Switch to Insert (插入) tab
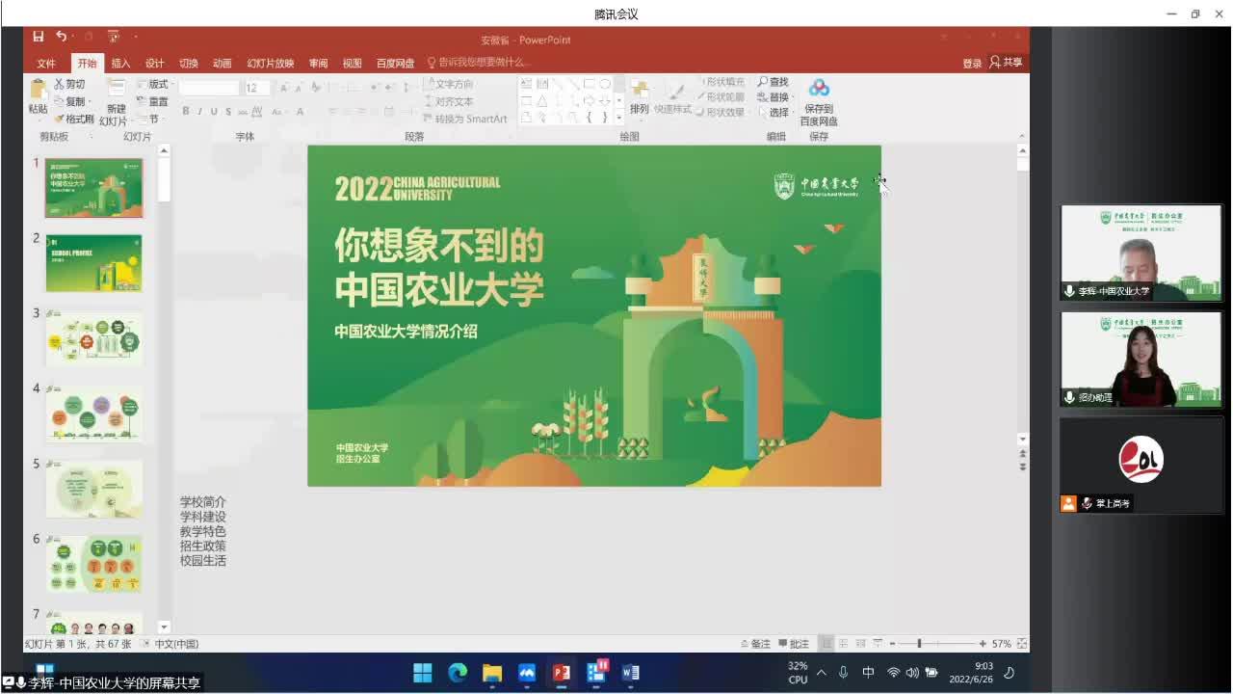Screen dimensions: 1233x694 [x=120, y=63]
